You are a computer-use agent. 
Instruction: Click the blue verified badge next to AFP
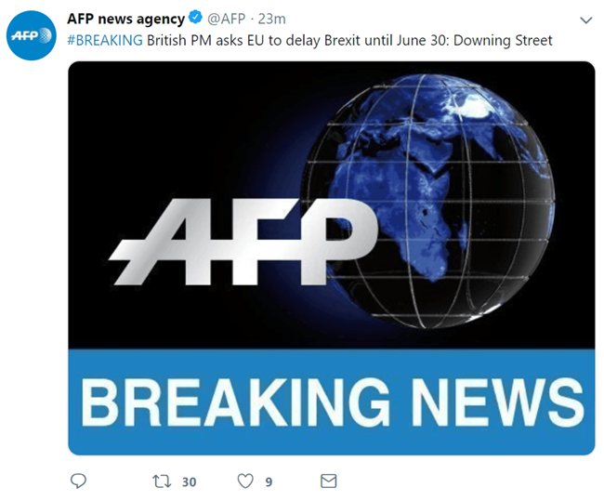196,18
